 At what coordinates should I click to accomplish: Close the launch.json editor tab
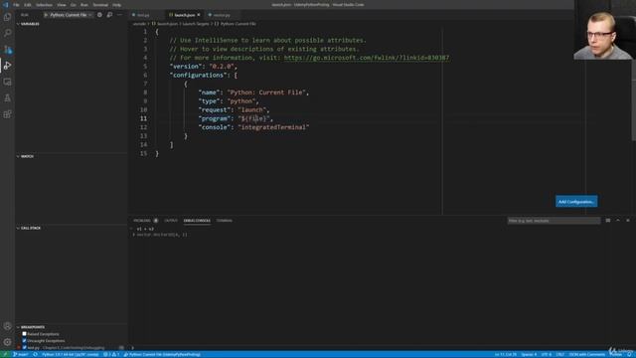click(199, 15)
